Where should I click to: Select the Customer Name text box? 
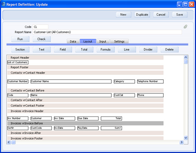[x=71, y=81]
